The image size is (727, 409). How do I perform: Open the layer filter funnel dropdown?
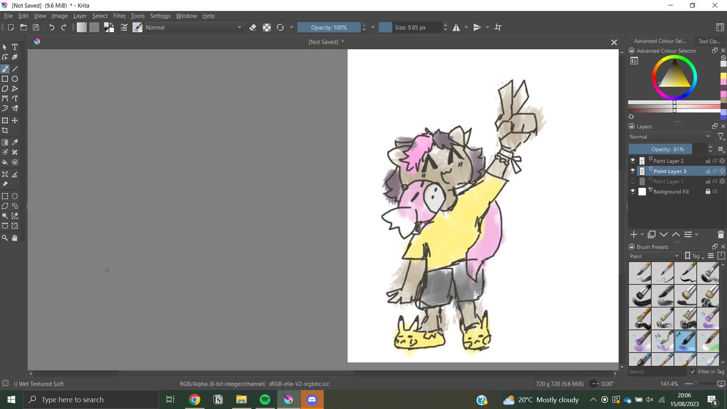[720, 137]
